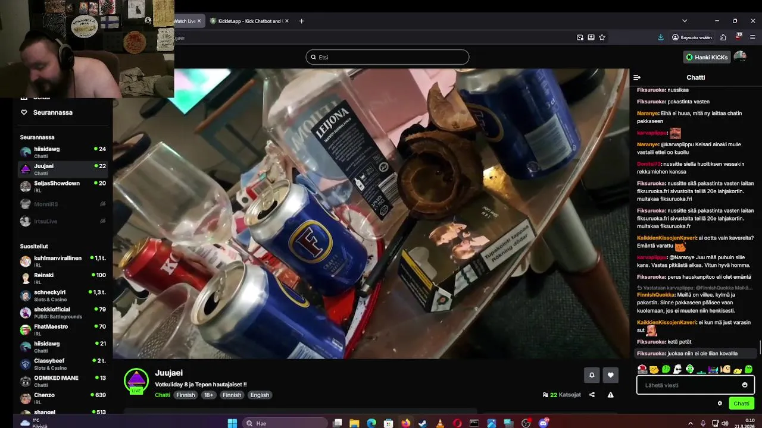This screenshot has width=762, height=428.
Task: Select the 18+ stream tag
Action: [208, 395]
